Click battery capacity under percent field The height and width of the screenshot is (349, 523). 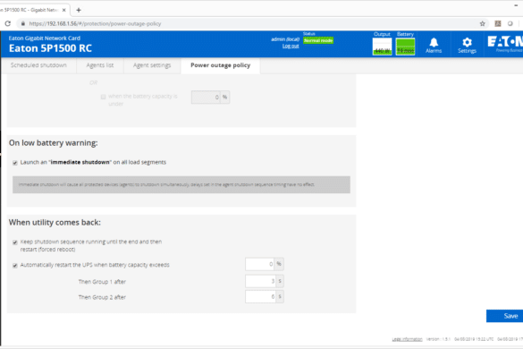206,98
